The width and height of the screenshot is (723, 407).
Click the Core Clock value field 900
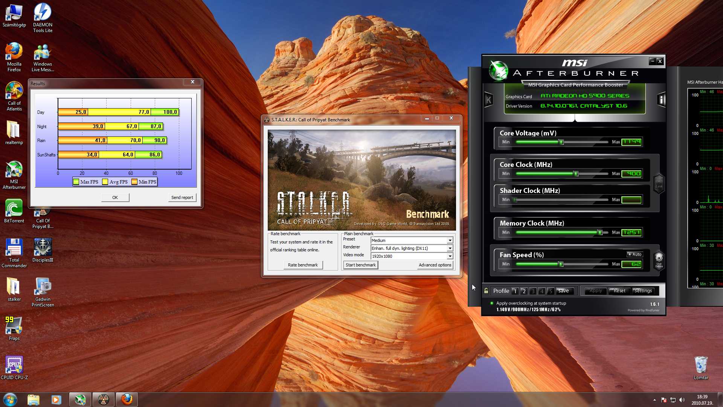(631, 174)
